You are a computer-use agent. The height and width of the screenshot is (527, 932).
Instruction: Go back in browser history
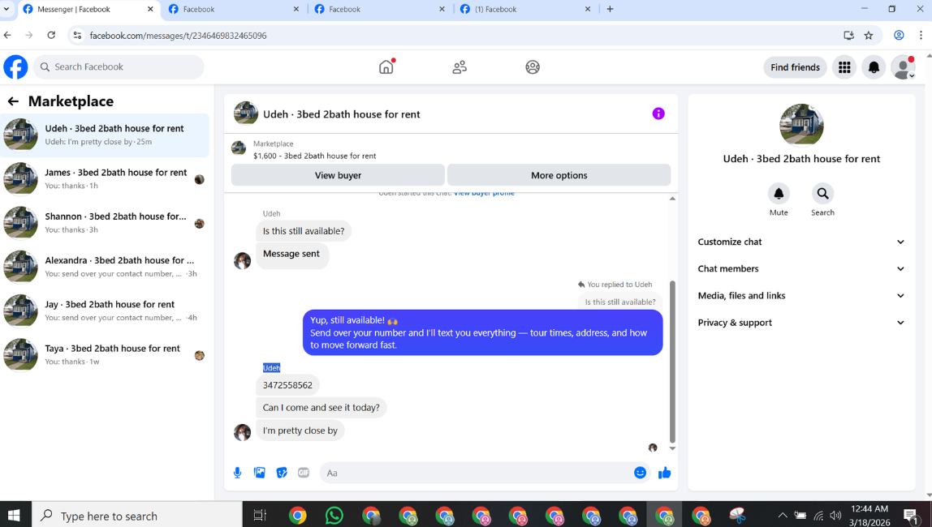(x=8, y=36)
